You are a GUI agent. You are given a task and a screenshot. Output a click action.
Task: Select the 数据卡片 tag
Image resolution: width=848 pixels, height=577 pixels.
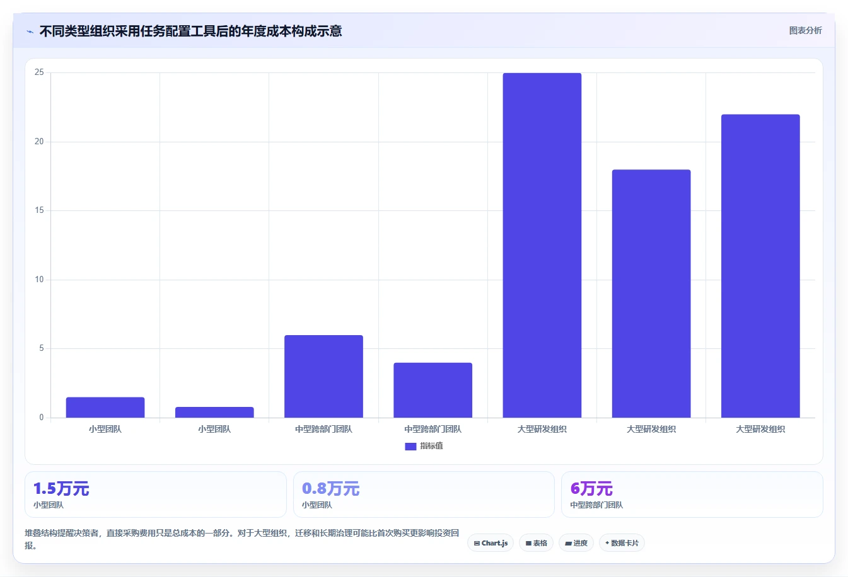[622, 543]
